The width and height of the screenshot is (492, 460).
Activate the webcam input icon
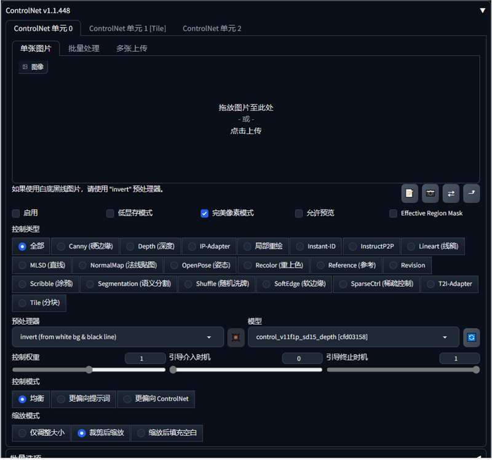pyautogui.click(x=430, y=193)
